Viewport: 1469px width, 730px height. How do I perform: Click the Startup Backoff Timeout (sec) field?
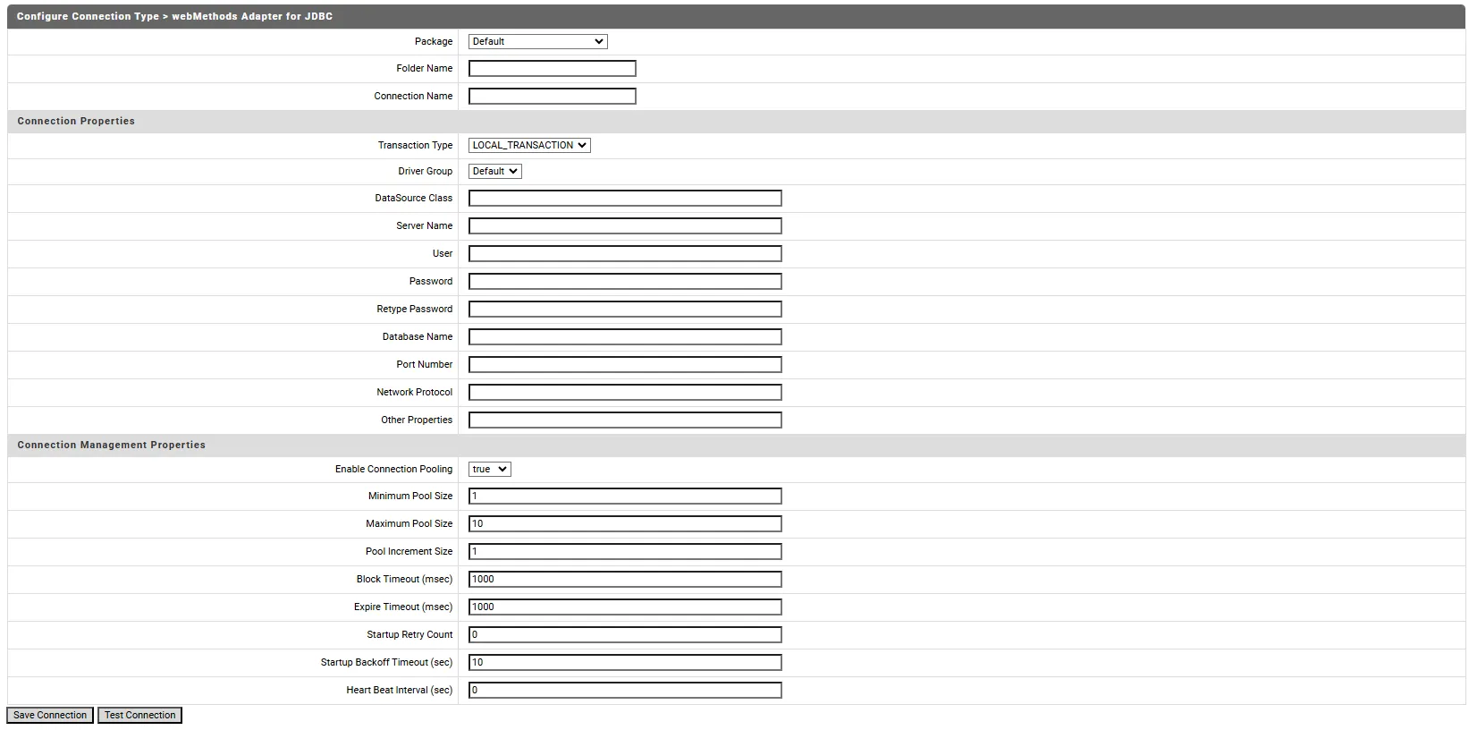point(625,662)
